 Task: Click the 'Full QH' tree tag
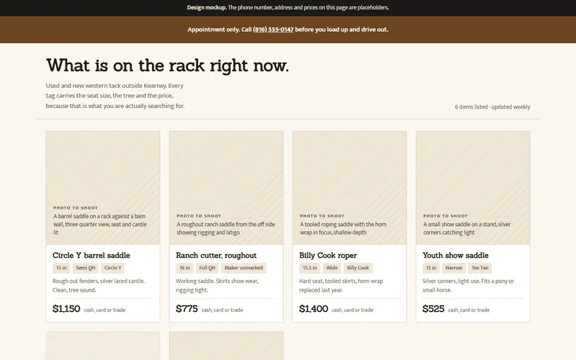point(207,268)
